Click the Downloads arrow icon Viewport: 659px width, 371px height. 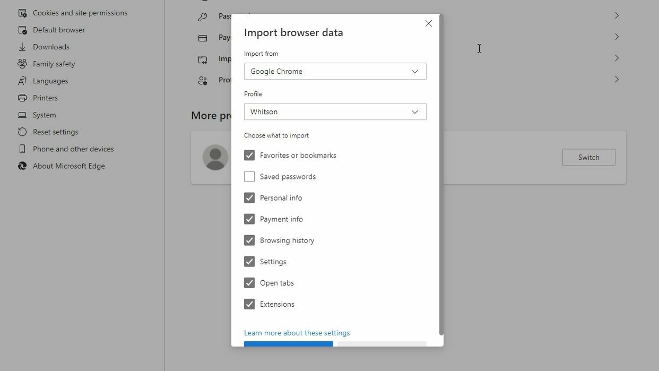point(22,47)
